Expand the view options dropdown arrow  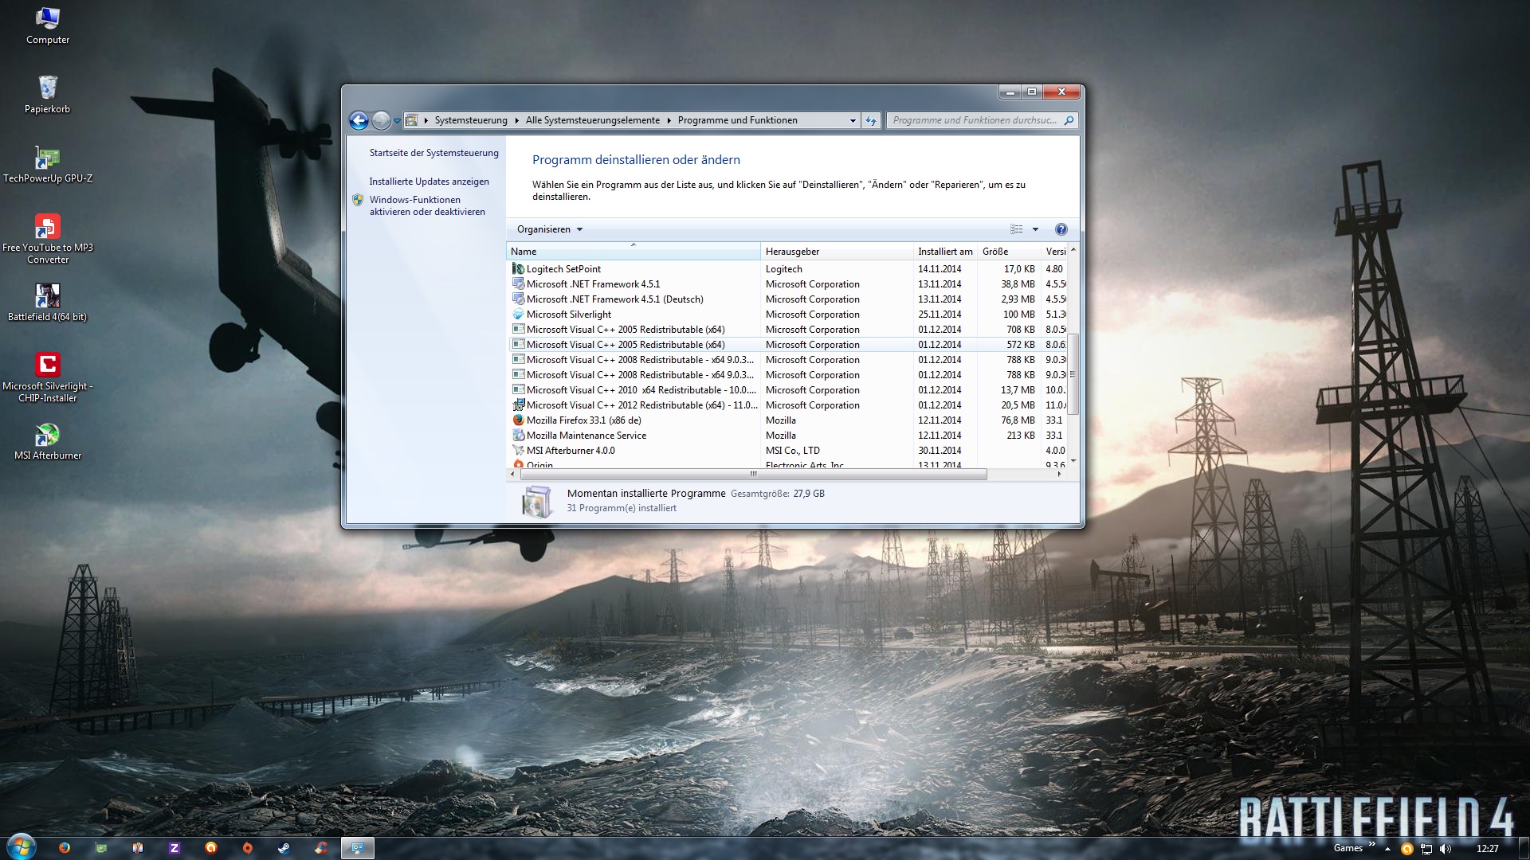pos(1035,229)
